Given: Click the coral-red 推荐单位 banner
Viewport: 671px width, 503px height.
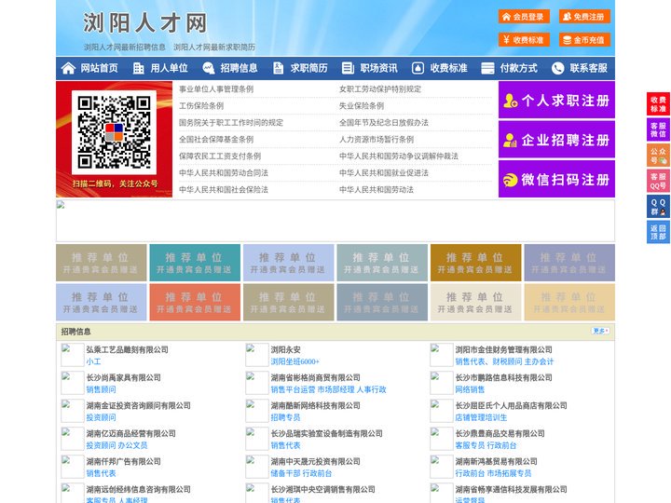Looking at the screenshot, I should tap(195, 302).
